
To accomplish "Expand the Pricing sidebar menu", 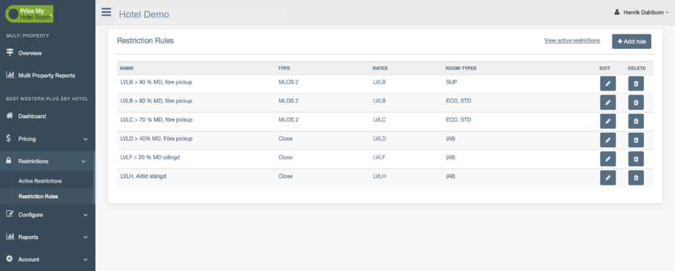I will 46,139.
